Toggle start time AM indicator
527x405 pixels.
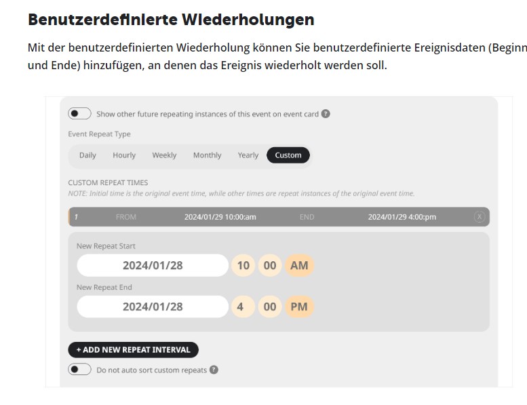tap(299, 265)
